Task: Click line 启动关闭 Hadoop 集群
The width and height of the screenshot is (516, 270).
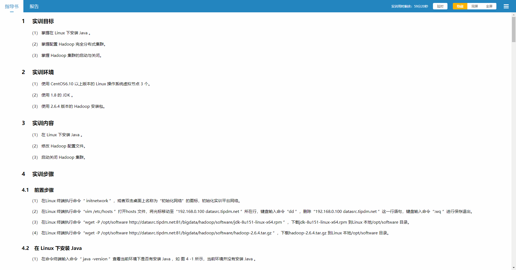Action: tap(59, 157)
